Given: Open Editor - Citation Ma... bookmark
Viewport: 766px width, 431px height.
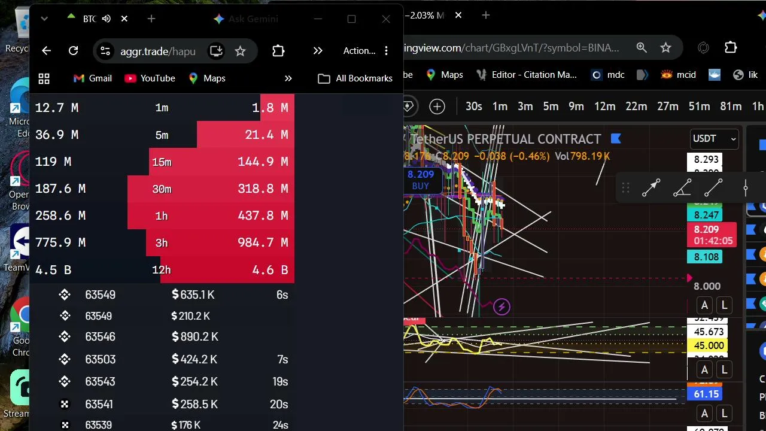Looking at the screenshot, I should point(526,75).
